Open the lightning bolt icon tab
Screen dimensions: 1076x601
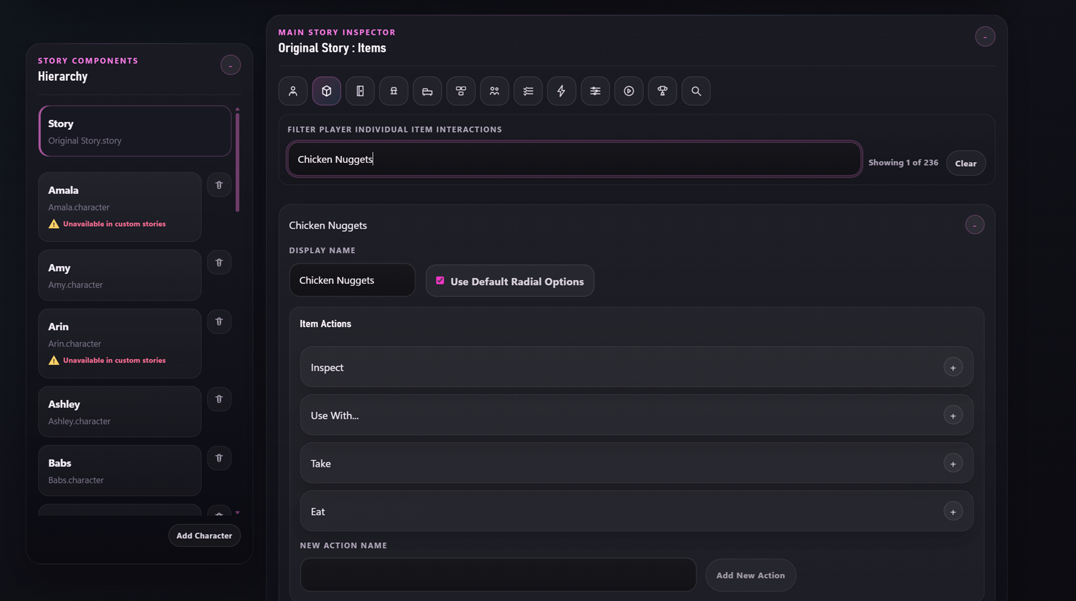point(562,91)
